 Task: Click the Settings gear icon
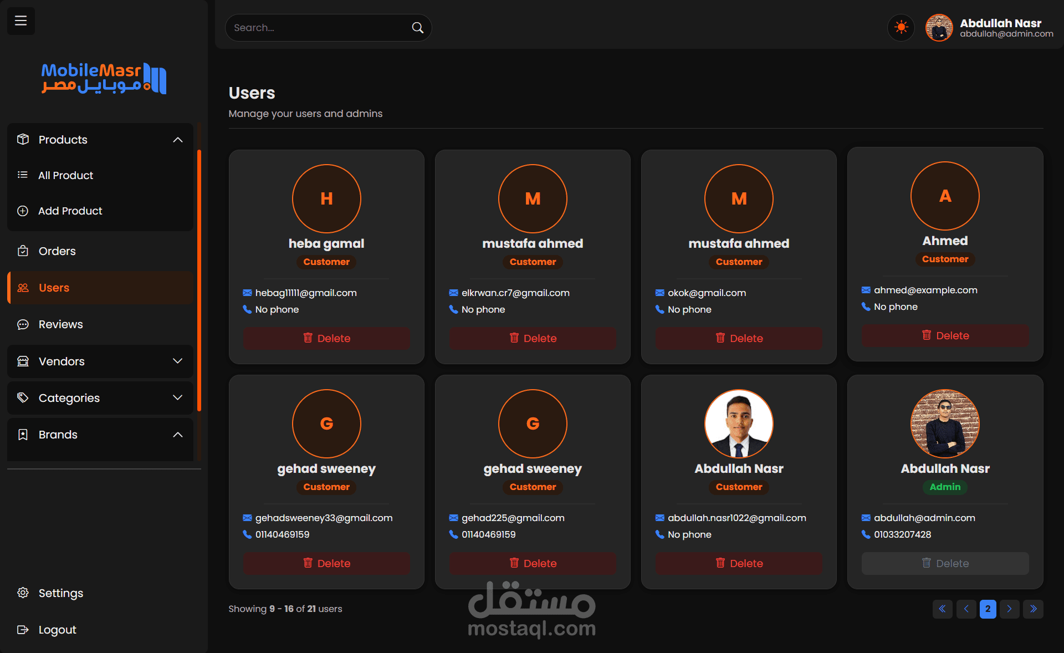point(23,593)
